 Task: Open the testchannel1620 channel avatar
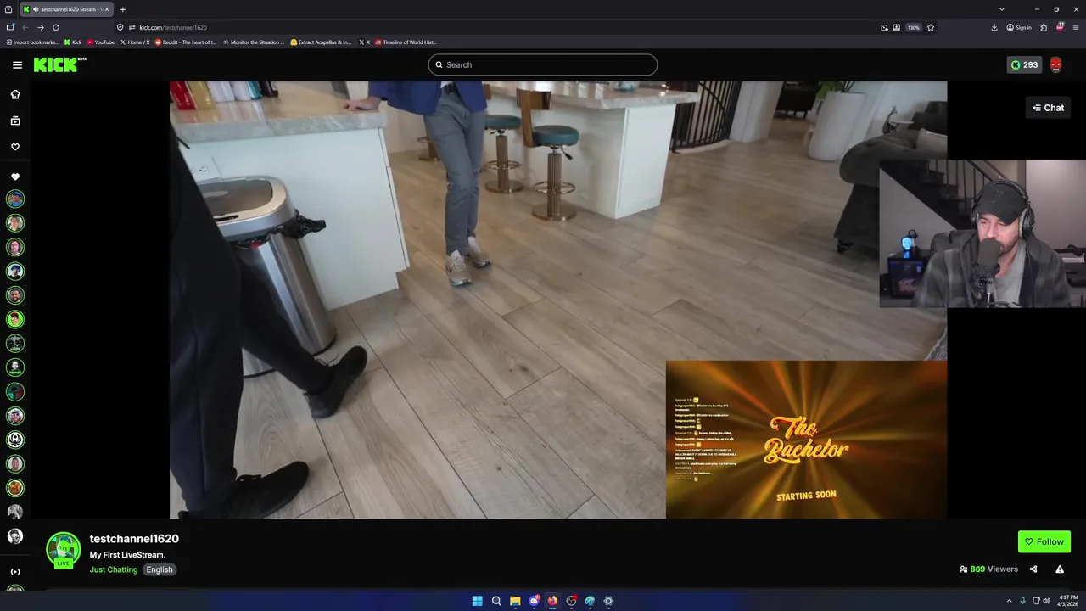[63, 550]
